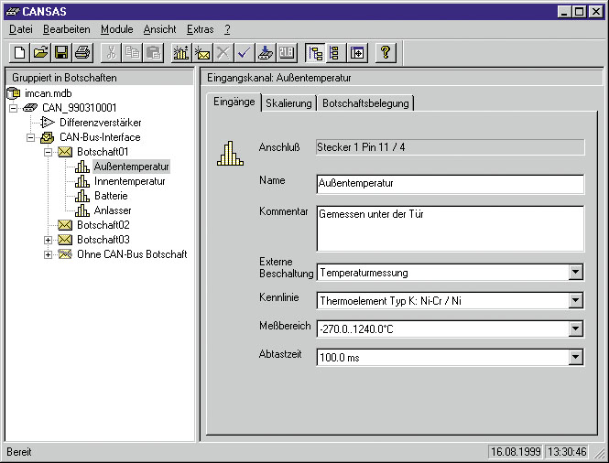Click the yellow question mark help icon
This screenshot has width=609, height=463.
click(x=386, y=53)
